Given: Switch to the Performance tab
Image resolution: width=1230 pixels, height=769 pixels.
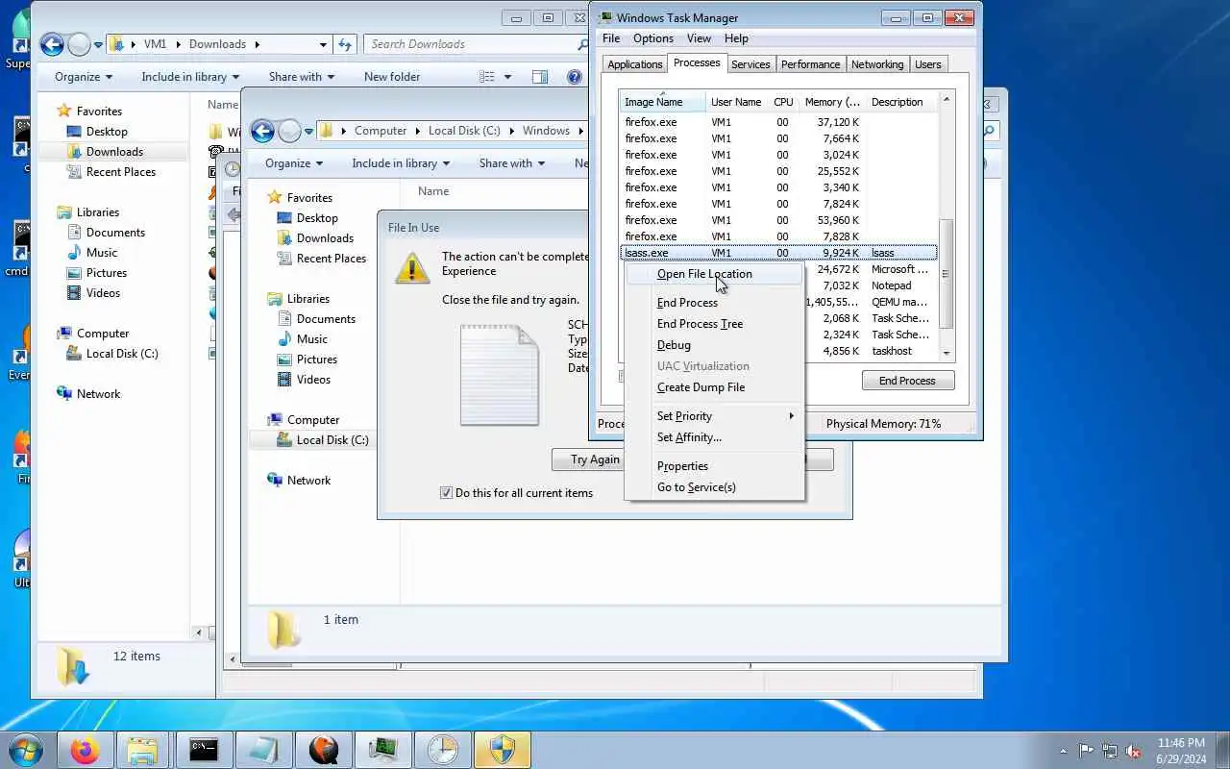Looking at the screenshot, I should click(810, 64).
